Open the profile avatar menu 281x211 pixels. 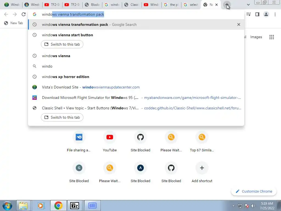point(266,14)
